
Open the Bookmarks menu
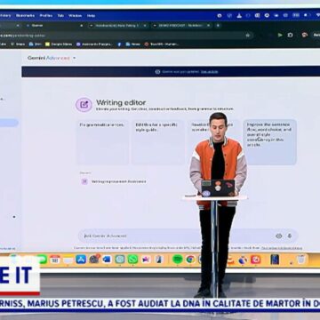tap(25, 15)
